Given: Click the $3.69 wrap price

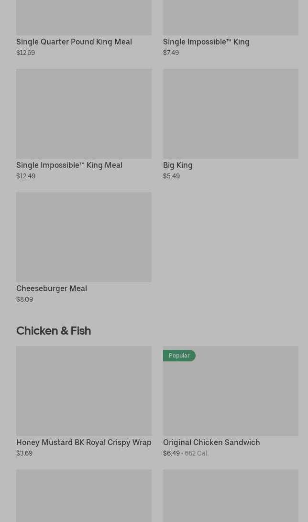Looking at the screenshot, I should (24, 453).
